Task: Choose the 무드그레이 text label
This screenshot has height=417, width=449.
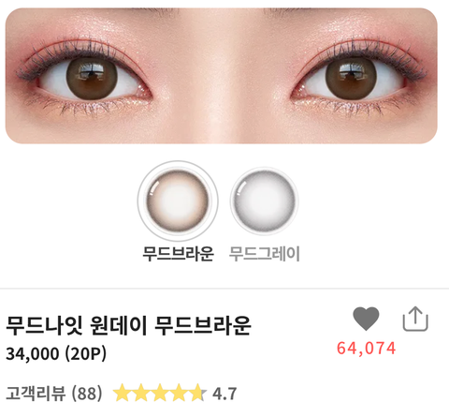Action: coord(265,253)
